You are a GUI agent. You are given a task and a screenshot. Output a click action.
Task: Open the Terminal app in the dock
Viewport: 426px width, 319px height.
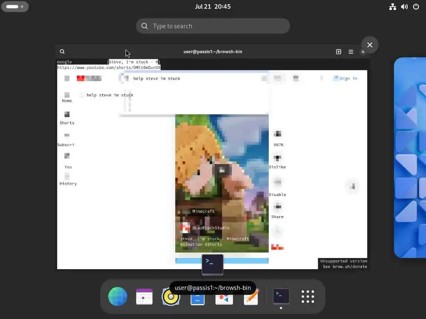[281, 296]
